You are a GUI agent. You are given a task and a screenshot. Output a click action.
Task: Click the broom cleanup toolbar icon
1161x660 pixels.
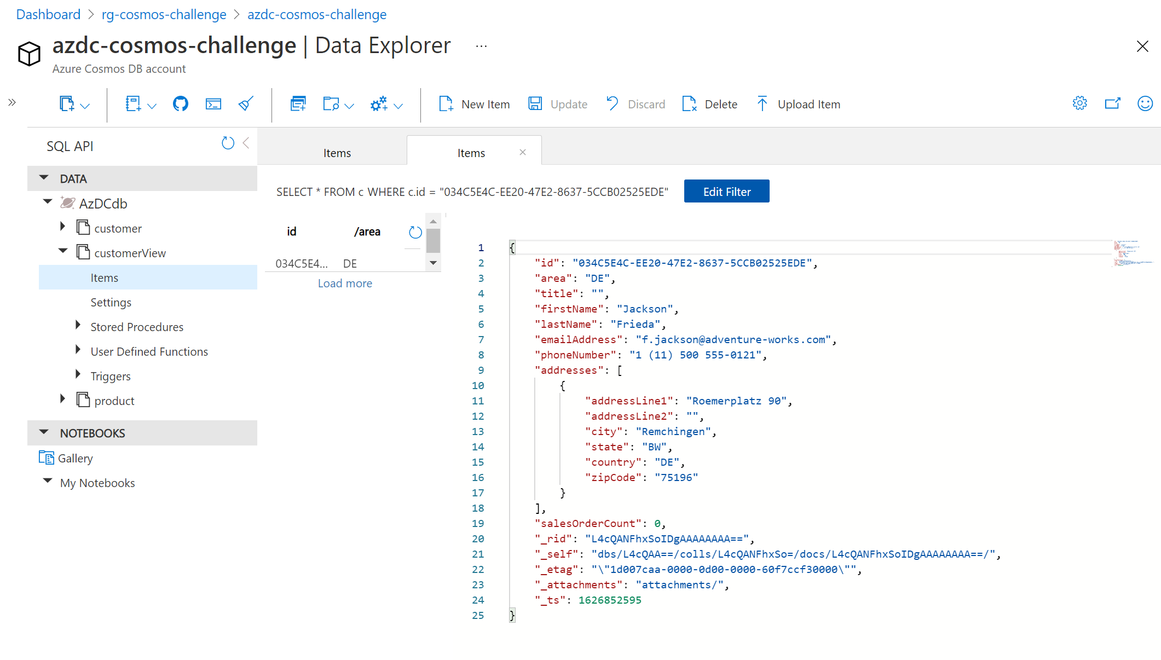pyautogui.click(x=245, y=103)
